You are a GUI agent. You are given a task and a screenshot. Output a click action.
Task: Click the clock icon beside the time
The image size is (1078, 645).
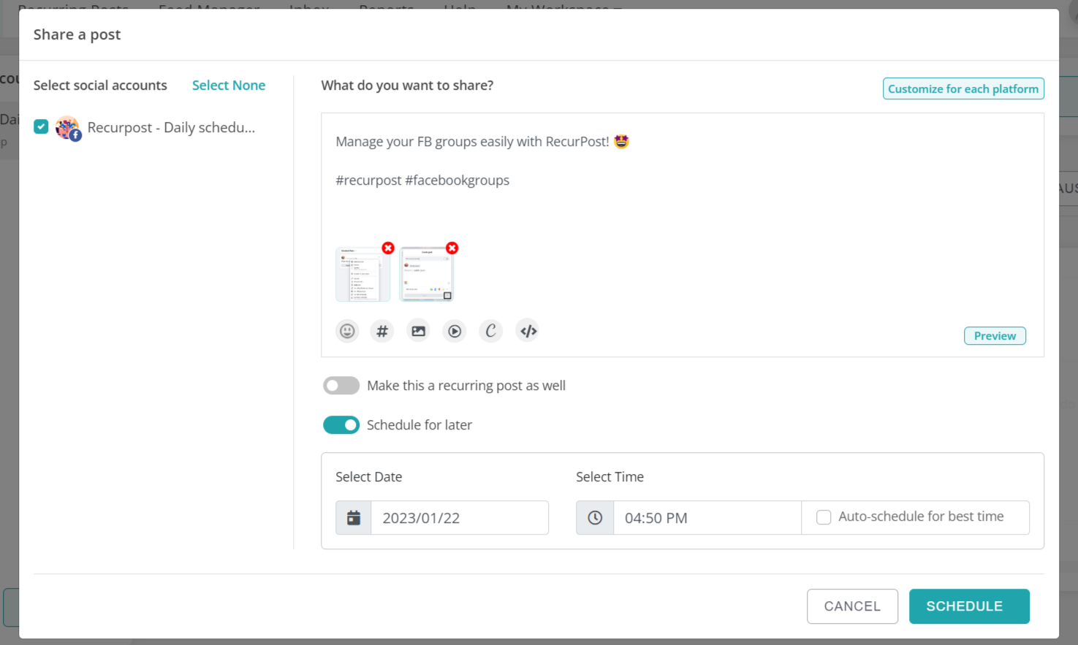pyautogui.click(x=595, y=518)
